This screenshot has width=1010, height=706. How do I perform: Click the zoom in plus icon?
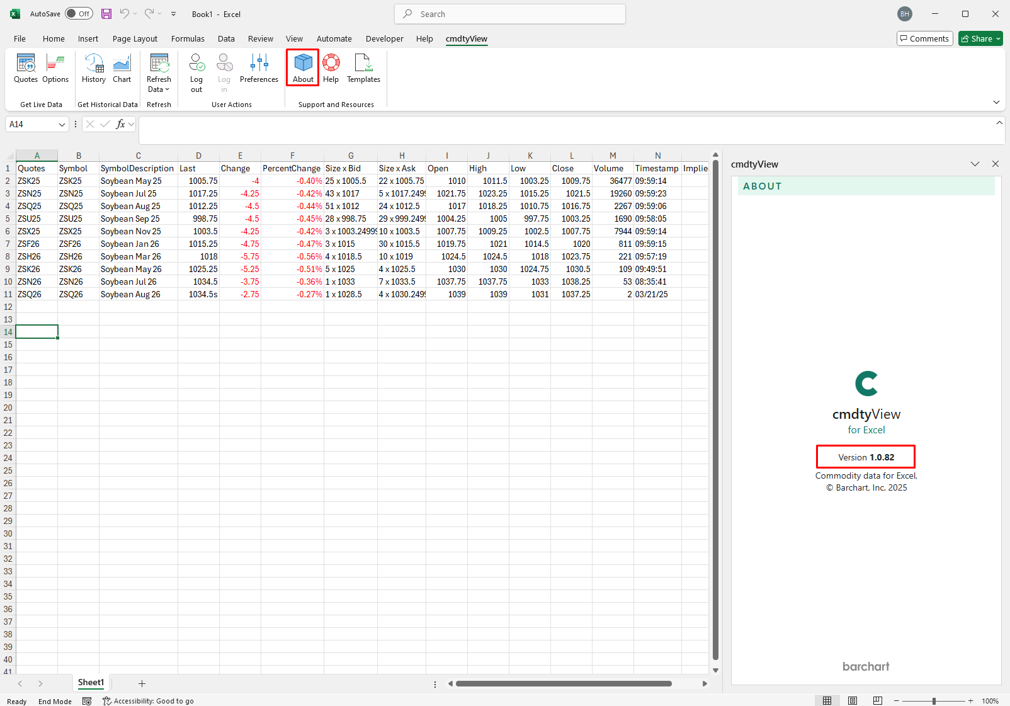970,701
